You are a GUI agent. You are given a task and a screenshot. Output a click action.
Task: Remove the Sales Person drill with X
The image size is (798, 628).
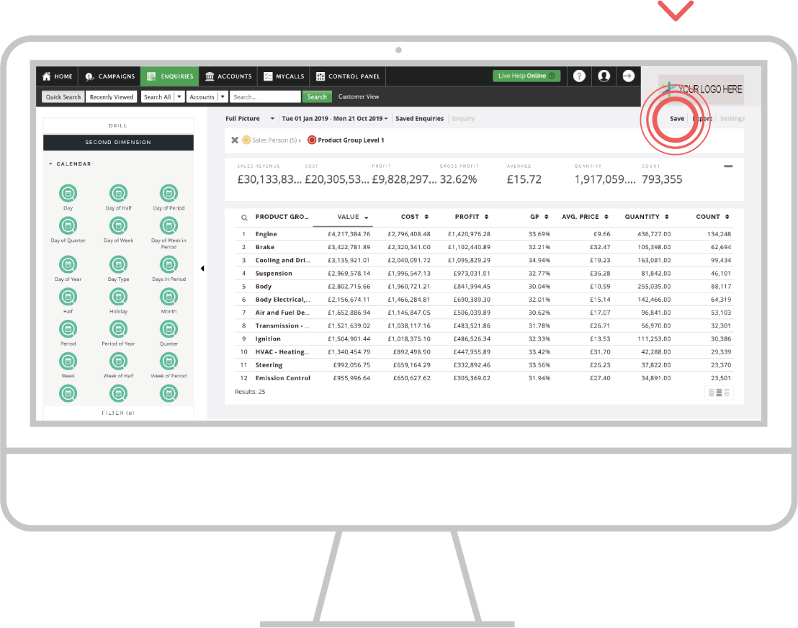(235, 140)
